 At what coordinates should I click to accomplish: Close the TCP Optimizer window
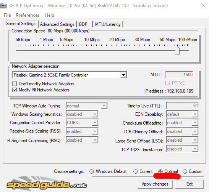(x=203, y=6)
